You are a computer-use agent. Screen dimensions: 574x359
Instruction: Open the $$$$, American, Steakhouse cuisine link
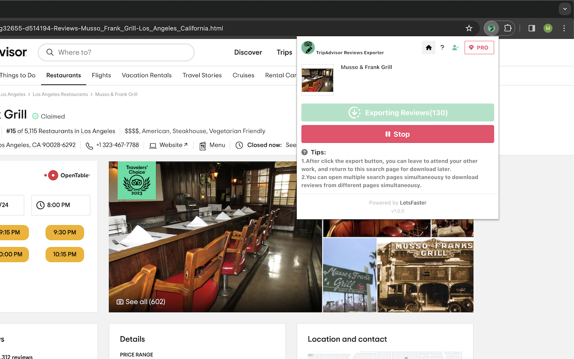coord(195,131)
